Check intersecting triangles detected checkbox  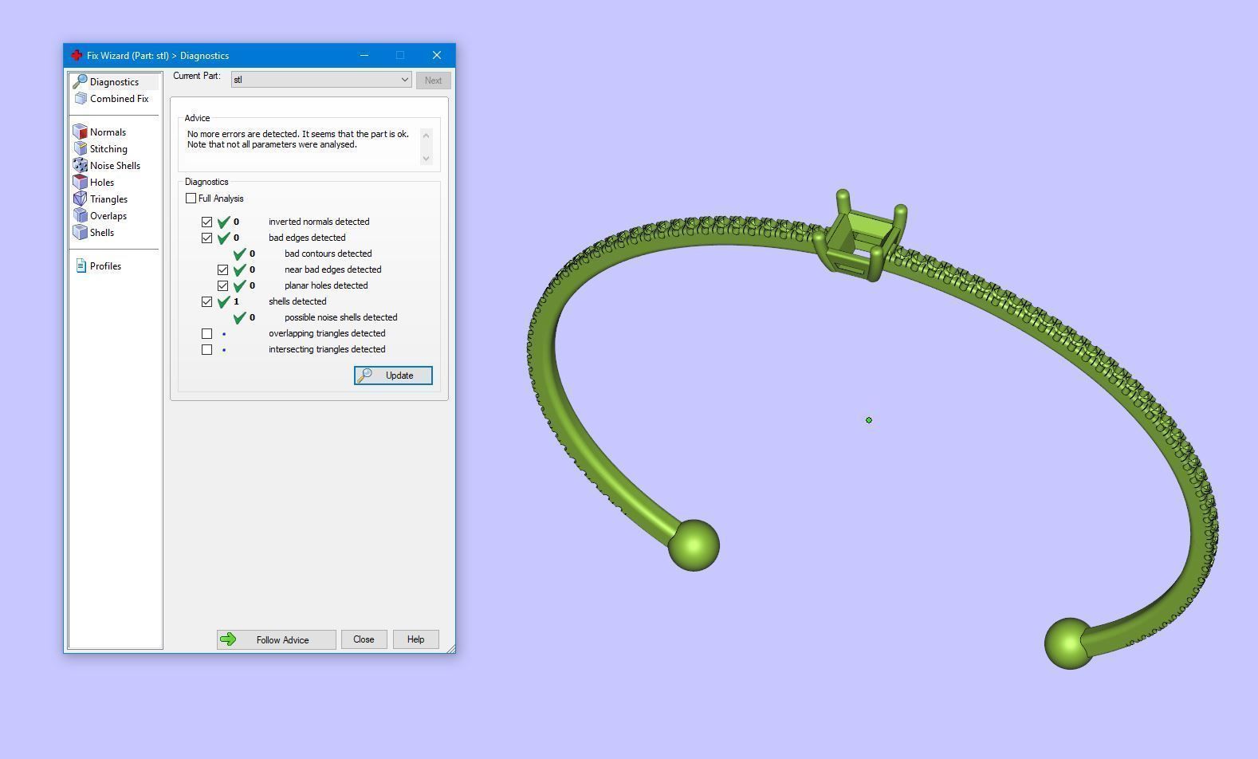206,349
